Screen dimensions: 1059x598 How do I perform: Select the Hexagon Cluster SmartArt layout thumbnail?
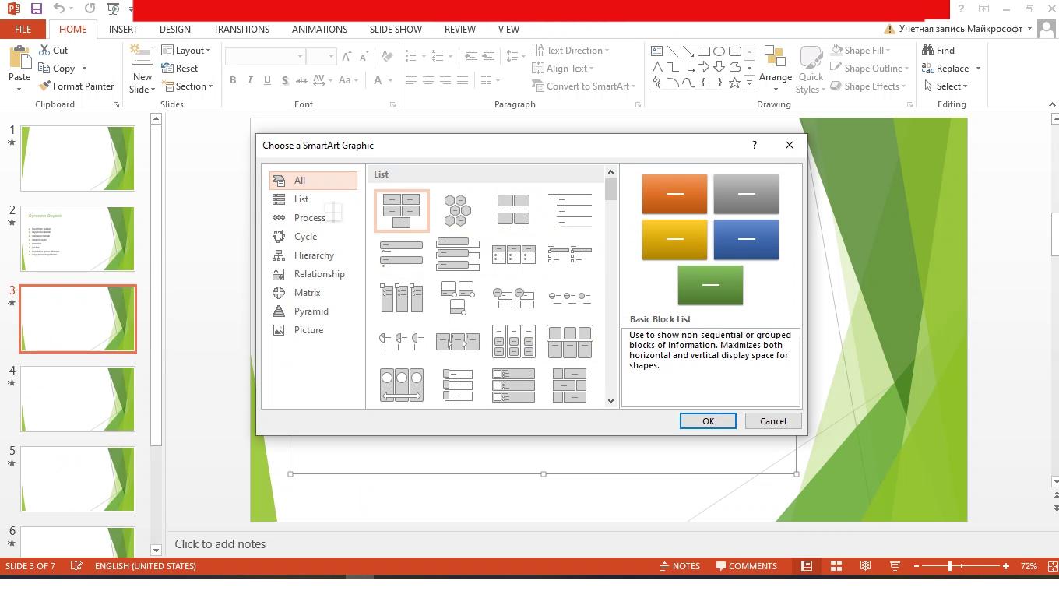[457, 211]
